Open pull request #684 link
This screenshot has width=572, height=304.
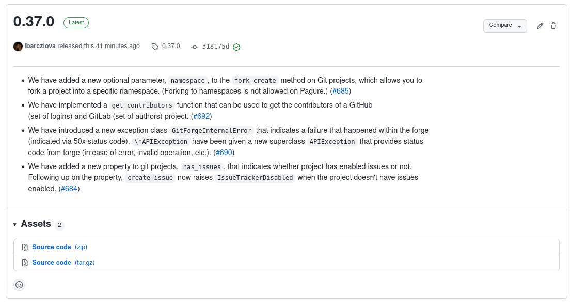coord(69,189)
